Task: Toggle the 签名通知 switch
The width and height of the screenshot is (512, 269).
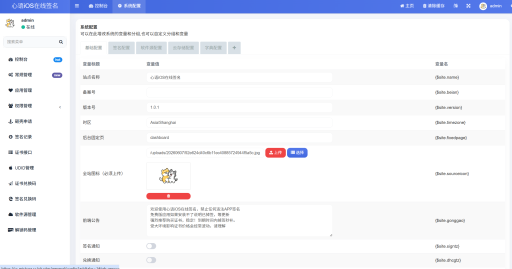Action: (151, 246)
